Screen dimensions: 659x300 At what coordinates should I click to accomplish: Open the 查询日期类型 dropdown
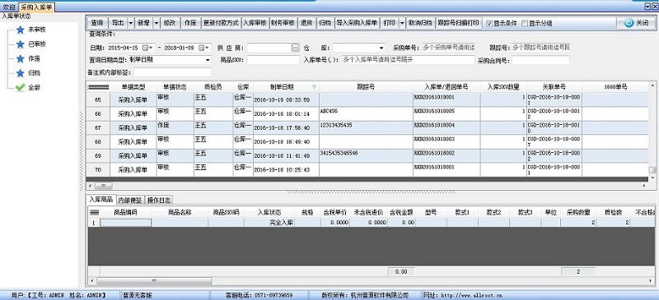[208, 60]
